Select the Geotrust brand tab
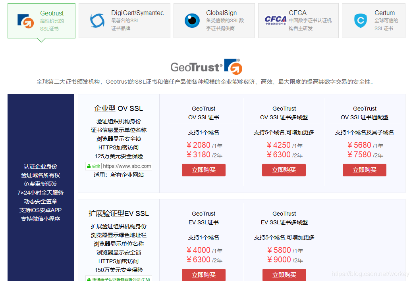This screenshot has width=413, height=281. (x=41, y=21)
